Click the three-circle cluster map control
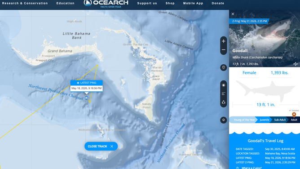Screen dimensions: 300x169 [223, 102]
